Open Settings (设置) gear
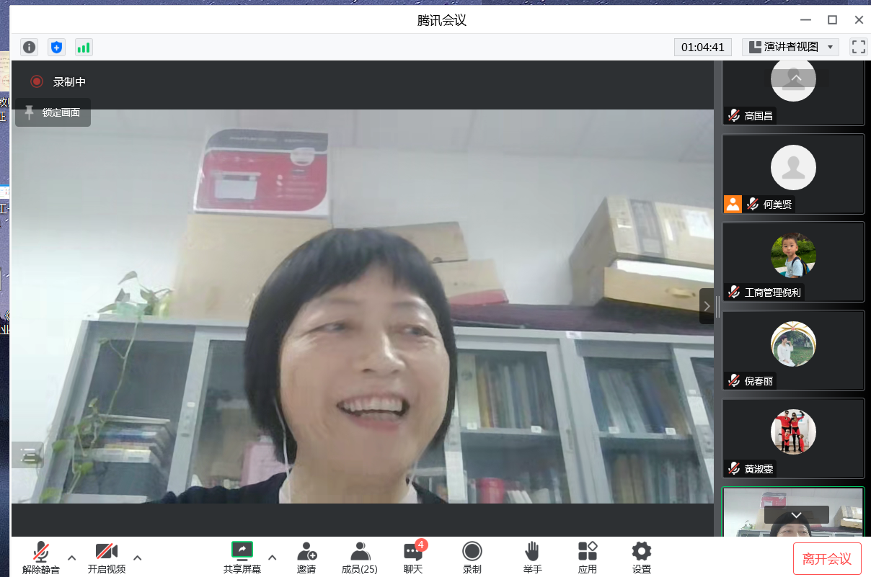The height and width of the screenshot is (577, 871). tap(642, 558)
